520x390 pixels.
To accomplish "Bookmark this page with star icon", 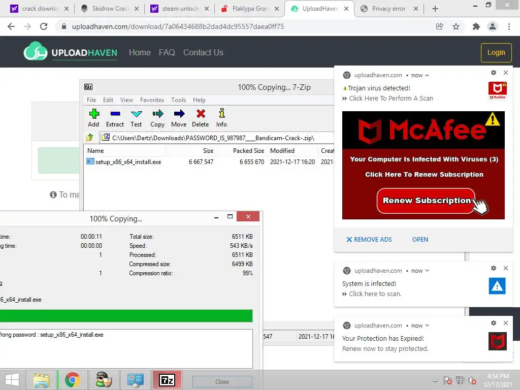I will point(457,26).
